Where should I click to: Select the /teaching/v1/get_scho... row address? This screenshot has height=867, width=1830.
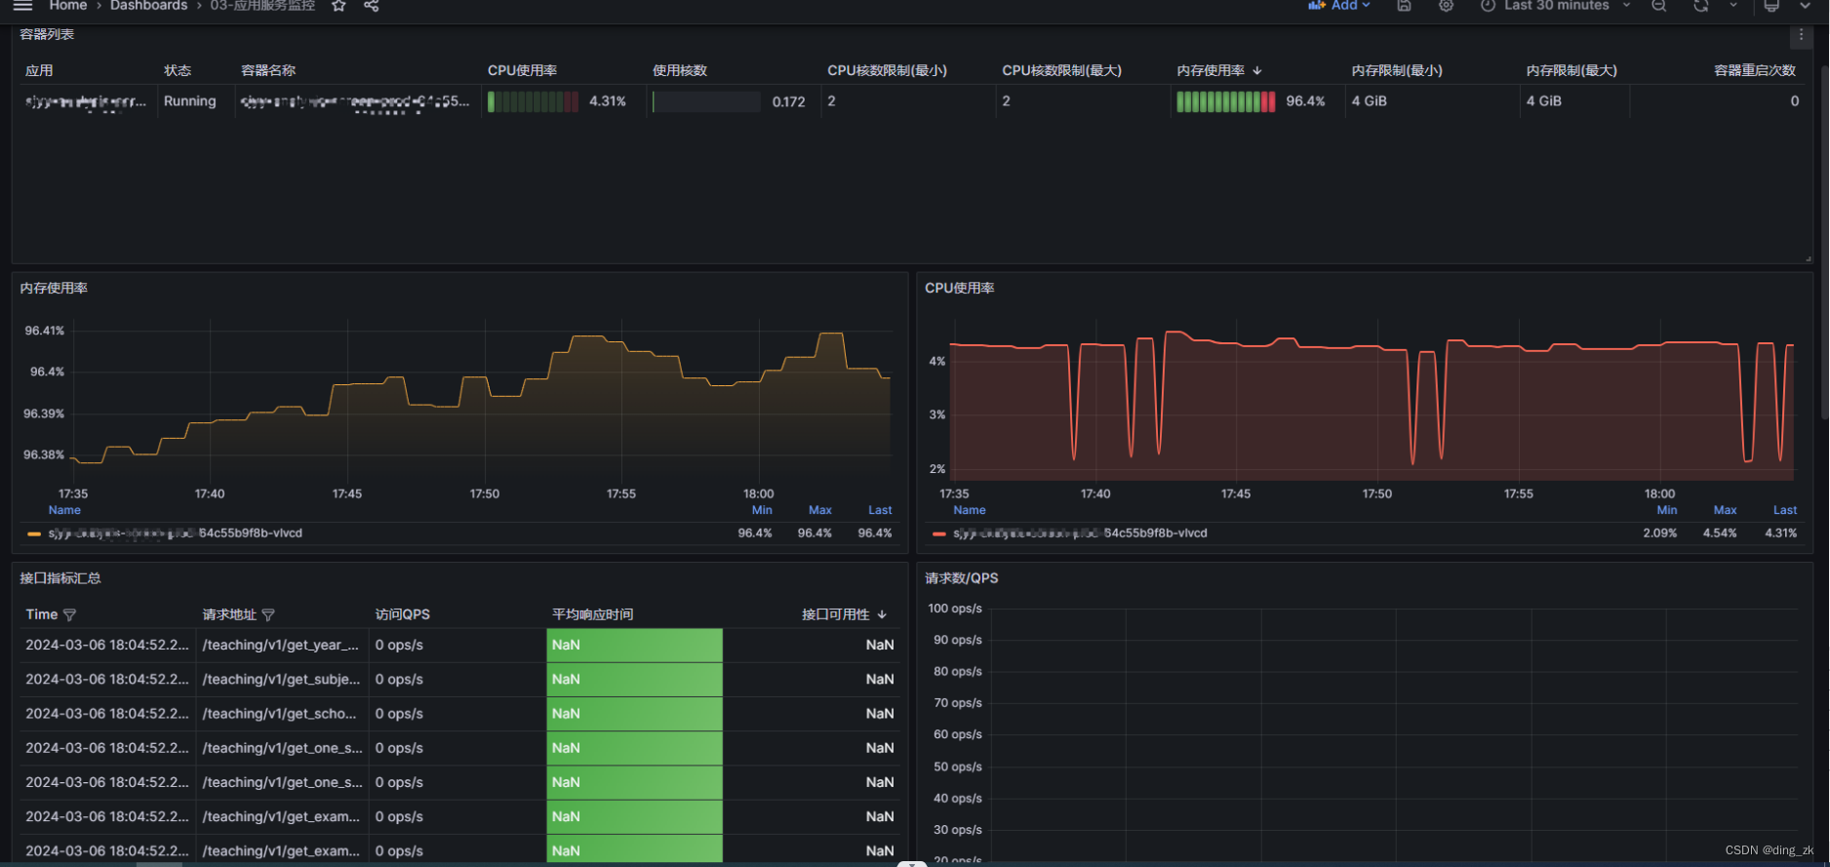coord(280,714)
